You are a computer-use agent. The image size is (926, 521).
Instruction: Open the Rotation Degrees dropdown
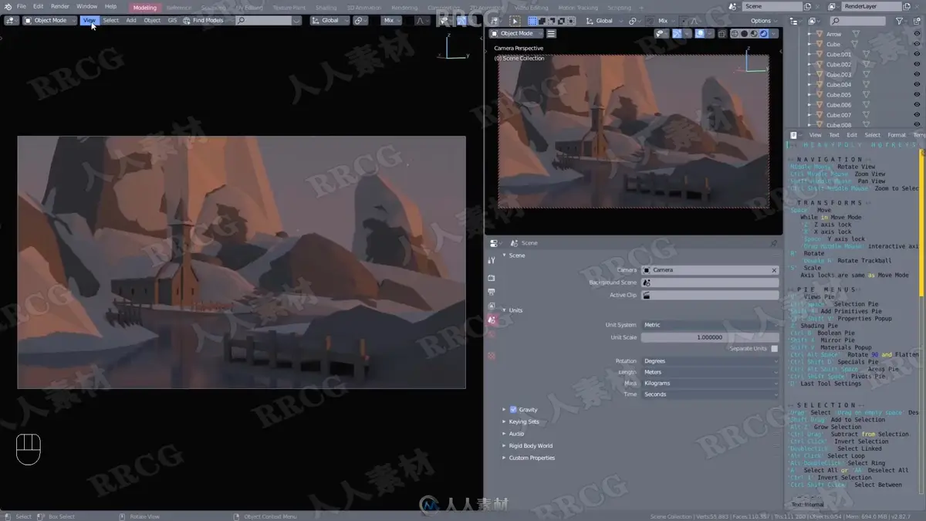pyautogui.click(x=710, y=361)
